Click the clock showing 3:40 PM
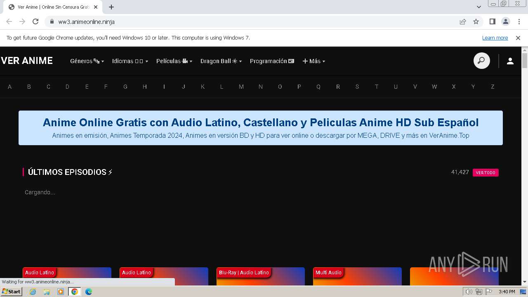 (507, 292)
